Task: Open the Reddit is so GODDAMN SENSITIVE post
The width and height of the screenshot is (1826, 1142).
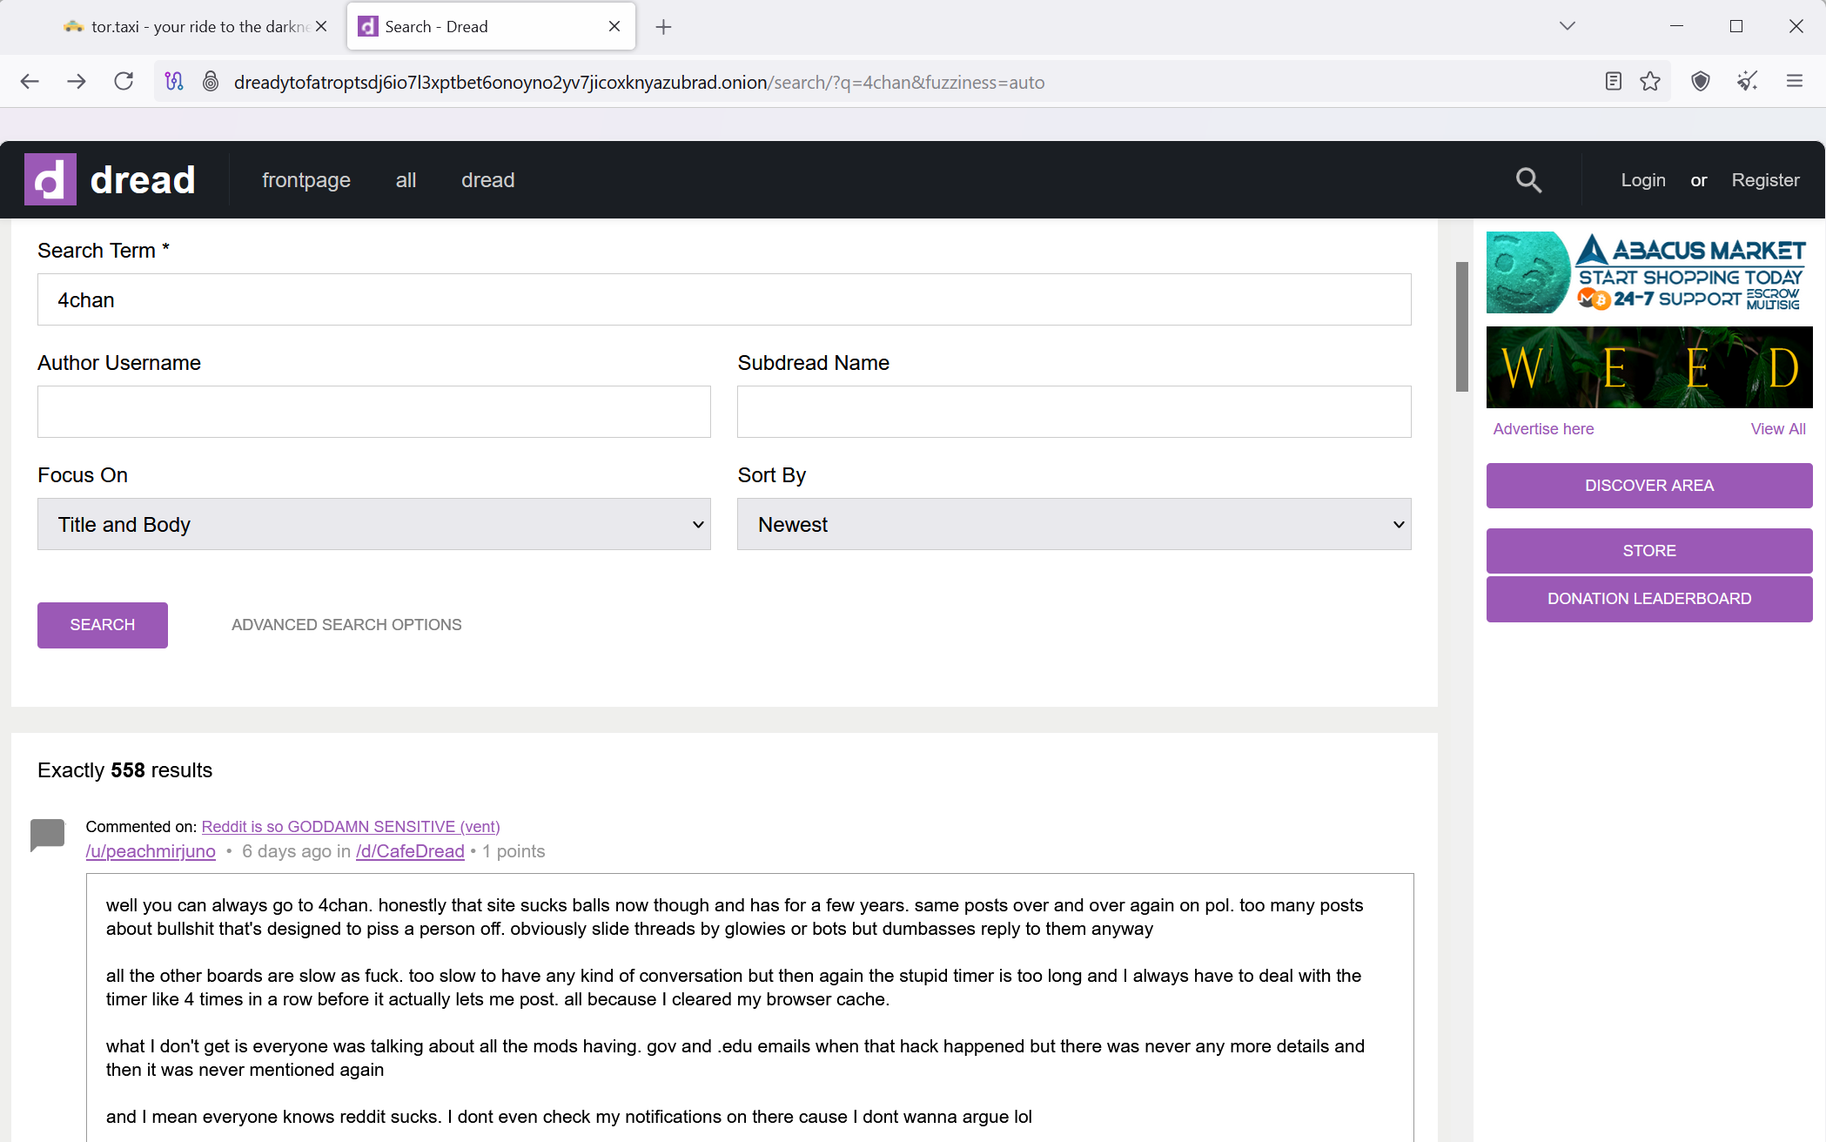Action: [351, 827]
